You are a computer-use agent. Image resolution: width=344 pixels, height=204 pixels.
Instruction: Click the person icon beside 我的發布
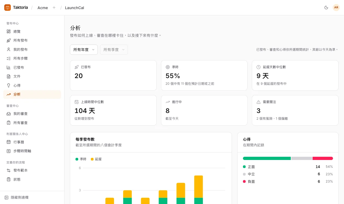[x=9, y=49]
